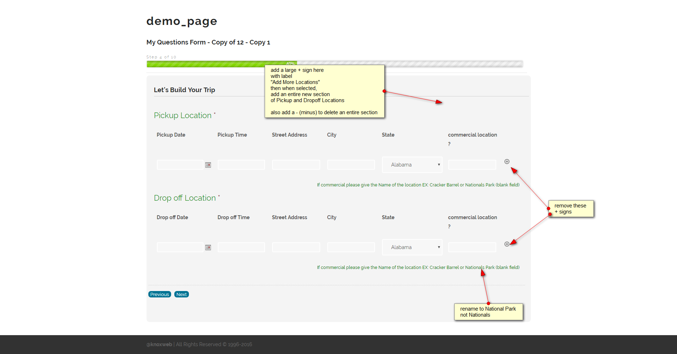677x354 pixels.
Task: Focus the Pickup Time input field
Action: click(241, 165)
